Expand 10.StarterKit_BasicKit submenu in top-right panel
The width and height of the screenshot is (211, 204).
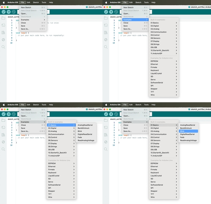[160, 50]
